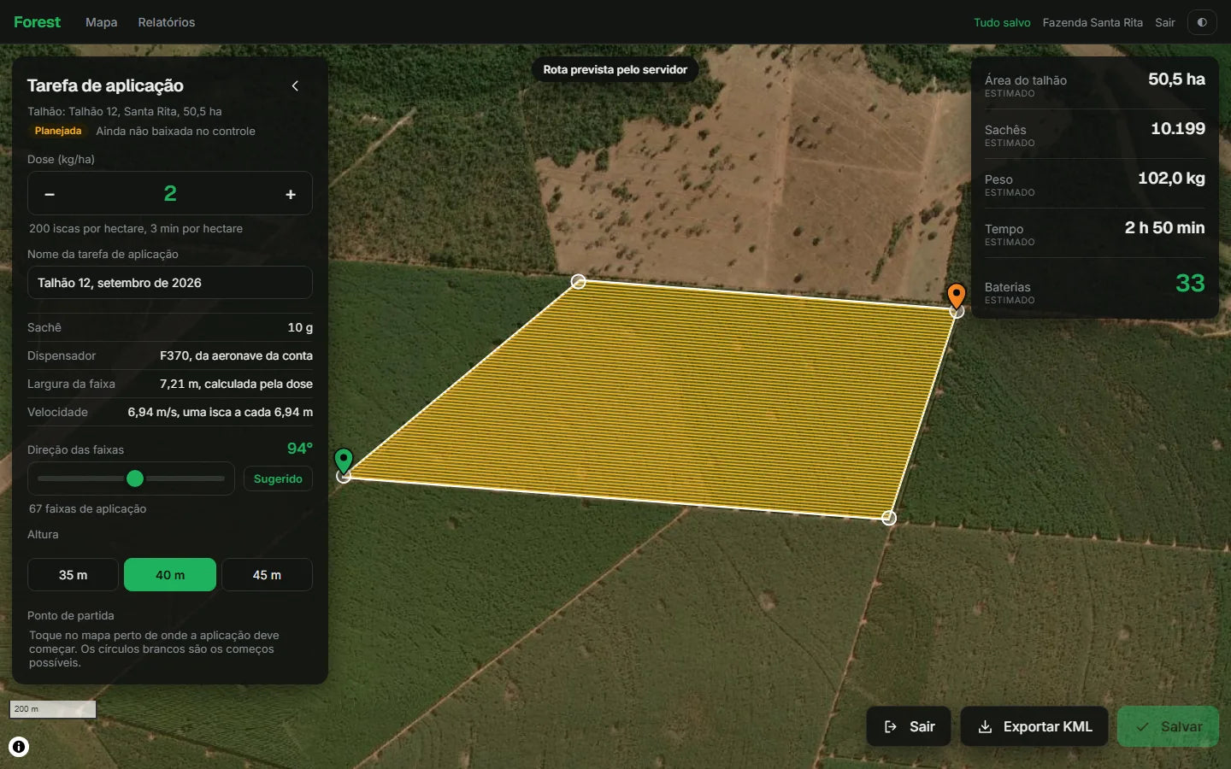
Task: Click the Dispensador value F370
Action: 236,355
